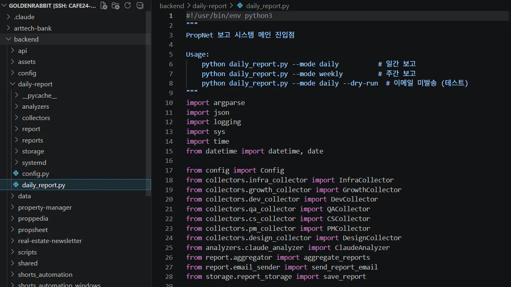Image resolution: width=511 pixels, height=287 pixels.
Task: Expand the __pycache__ folder
Action: (x=17, y=95)
